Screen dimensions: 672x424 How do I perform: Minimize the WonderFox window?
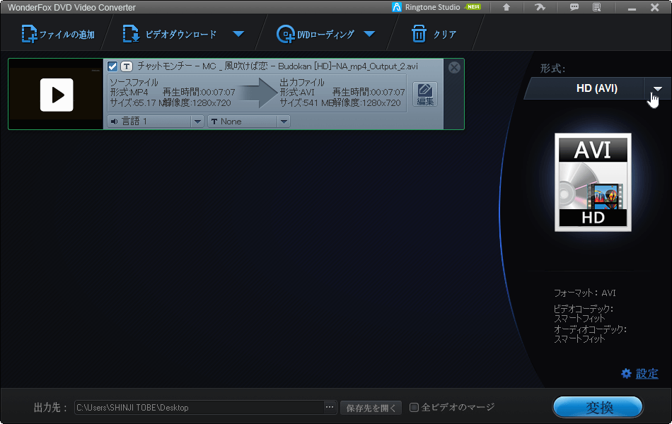632,8
